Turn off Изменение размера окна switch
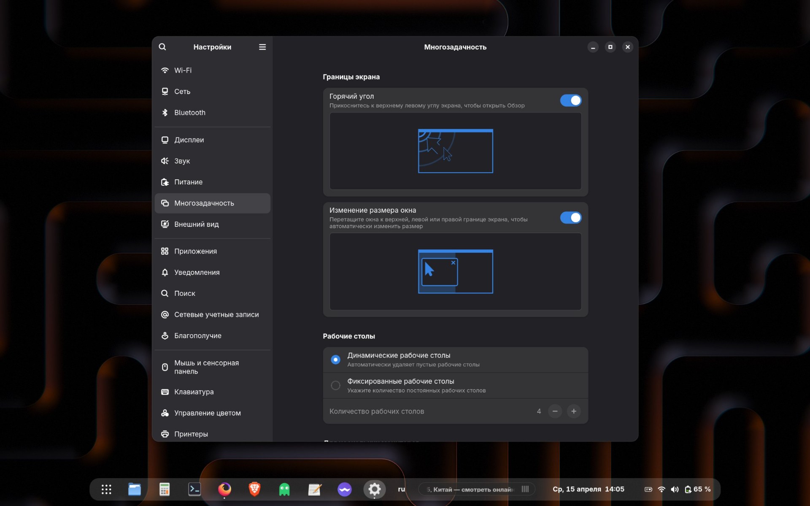 [x=570, y=218]
